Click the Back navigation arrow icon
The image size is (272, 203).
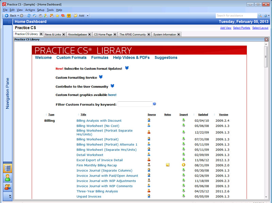point(6,16)
